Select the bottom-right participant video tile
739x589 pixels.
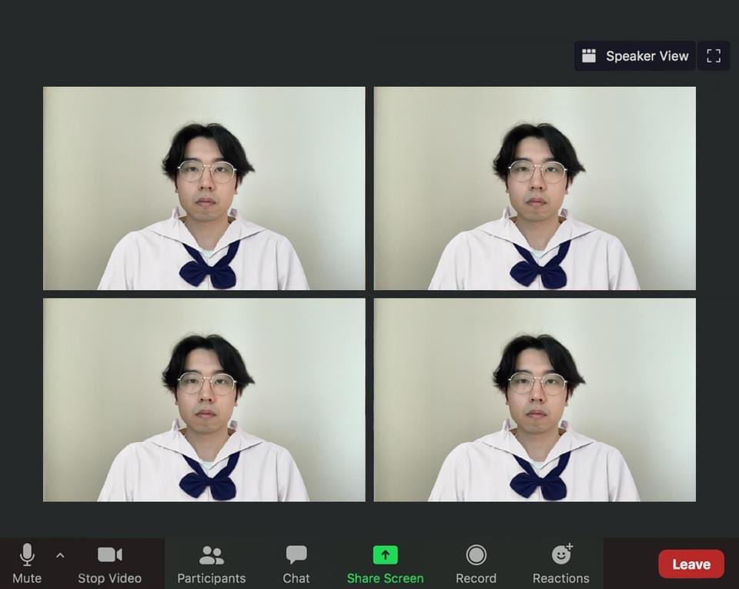535,400
